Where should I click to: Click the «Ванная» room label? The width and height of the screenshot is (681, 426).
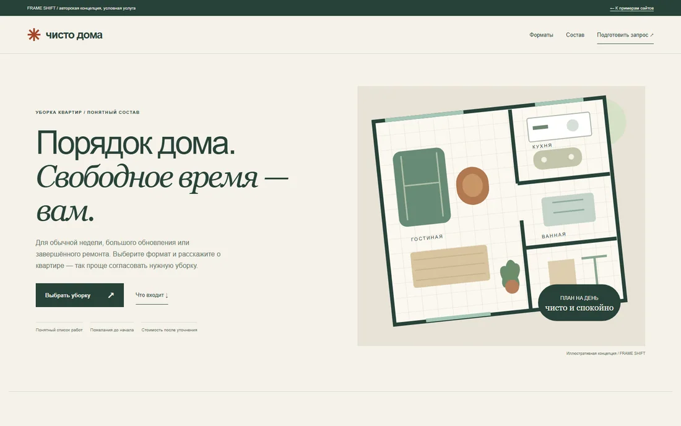click(x=553, y=235)
